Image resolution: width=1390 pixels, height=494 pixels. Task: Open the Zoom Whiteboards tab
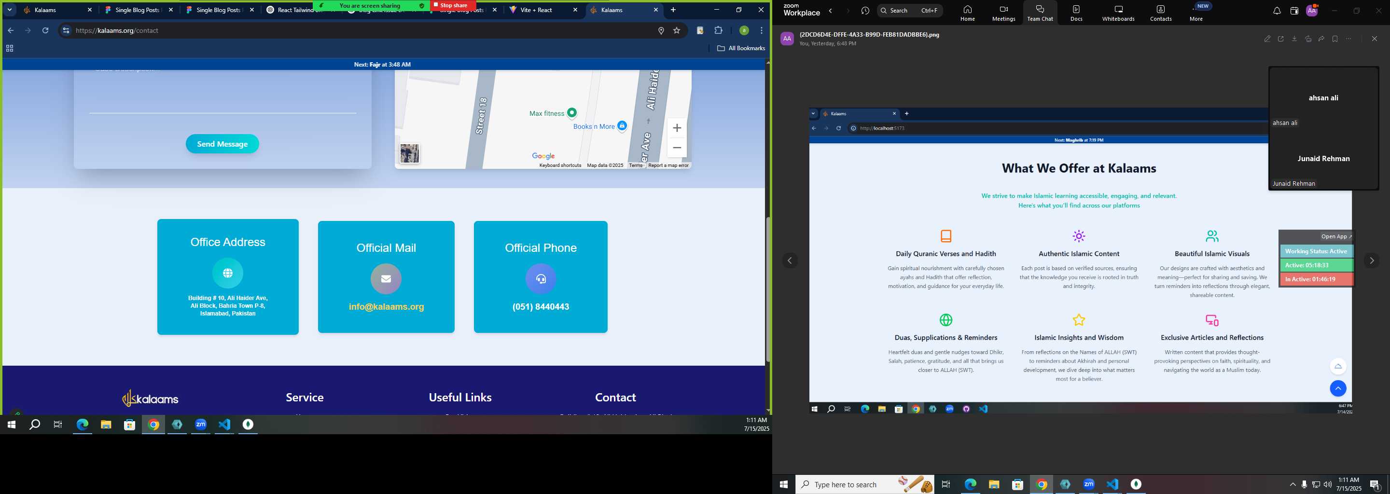[x=1118, y=13]
